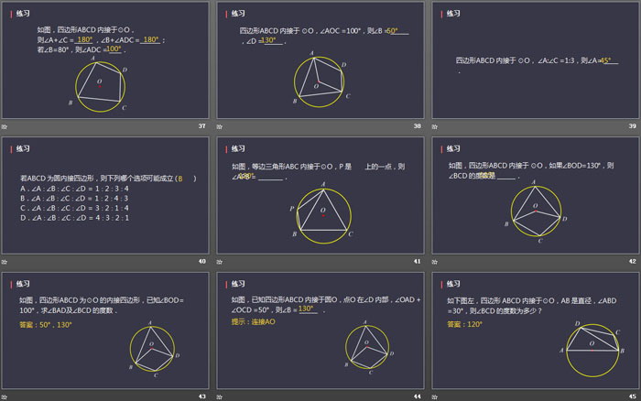Click the animation star under slide 40
This screenshot has height=401, width=641.
pyautogui.click(x=4, y=262)
